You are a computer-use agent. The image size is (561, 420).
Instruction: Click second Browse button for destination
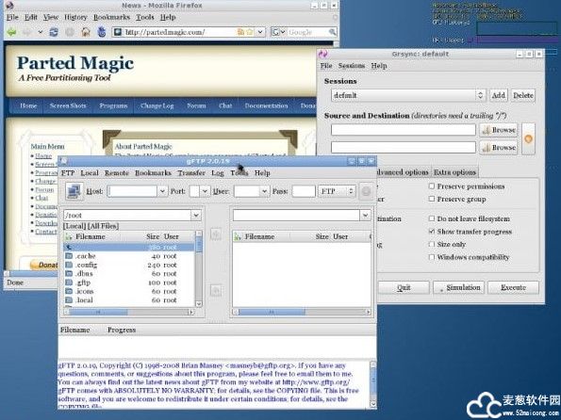tap(499, 147)
